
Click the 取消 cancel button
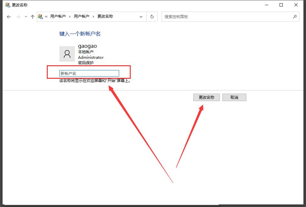tap(234, 97)
